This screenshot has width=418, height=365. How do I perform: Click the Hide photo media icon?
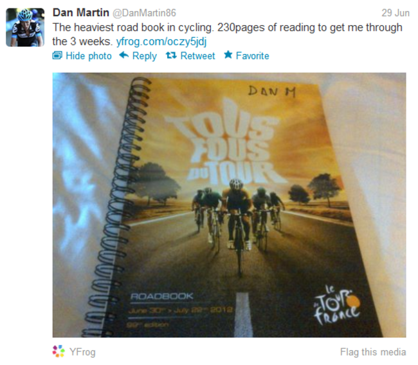(x=57, y=55)
